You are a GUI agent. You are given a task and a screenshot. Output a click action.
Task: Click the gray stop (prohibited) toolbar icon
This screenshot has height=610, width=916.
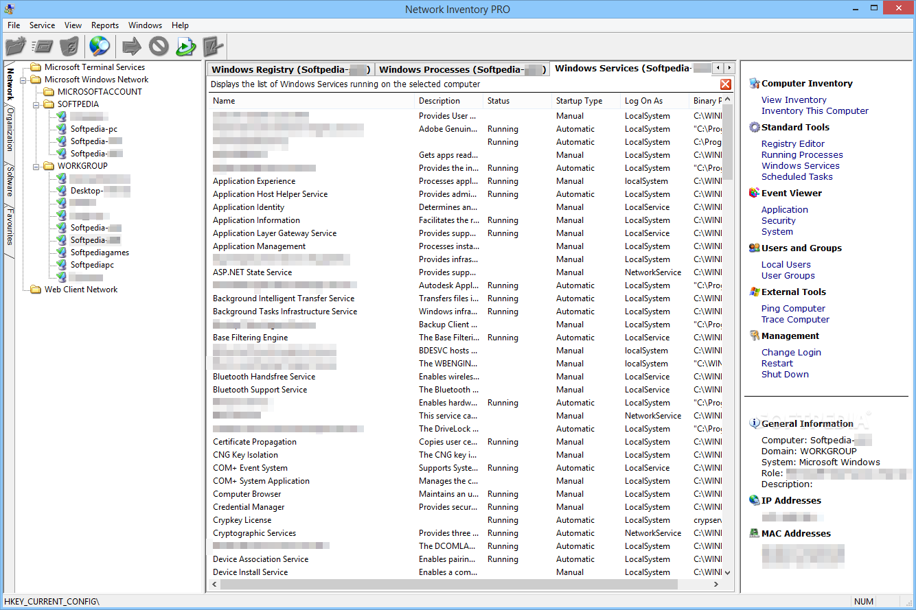click(159, 47)
